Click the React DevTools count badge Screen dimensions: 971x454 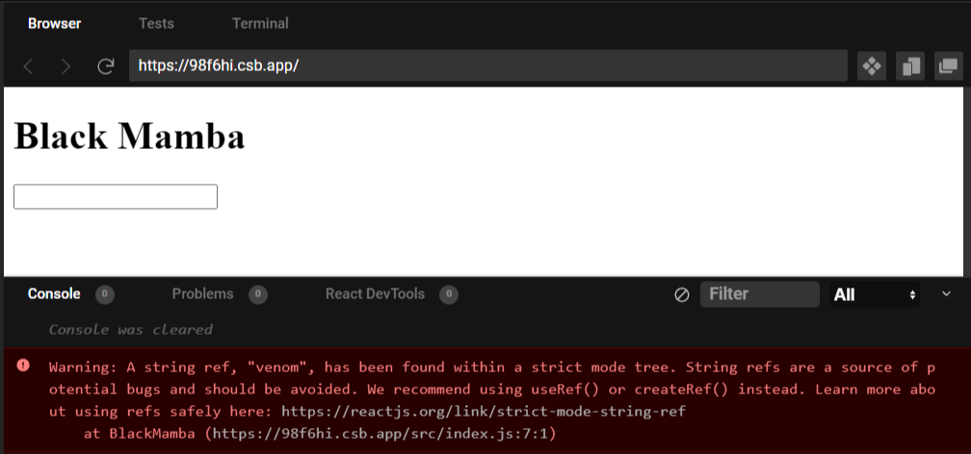pos(449,294)
